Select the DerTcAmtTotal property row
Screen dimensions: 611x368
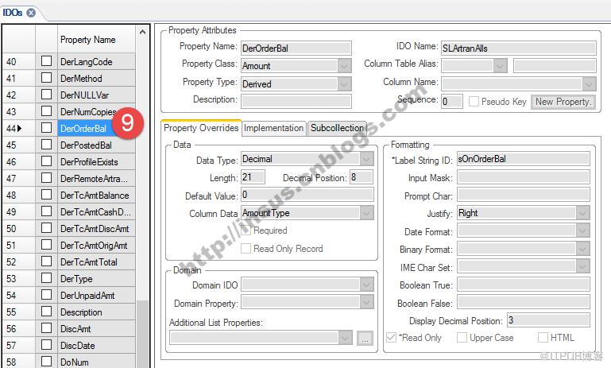click(x=96, y=261)
